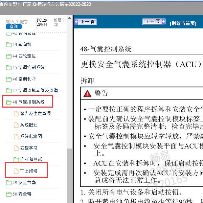Open the 系统概述 page
Image resolution: width=203 pixels, height=203 pixels.
coord(29,125)
